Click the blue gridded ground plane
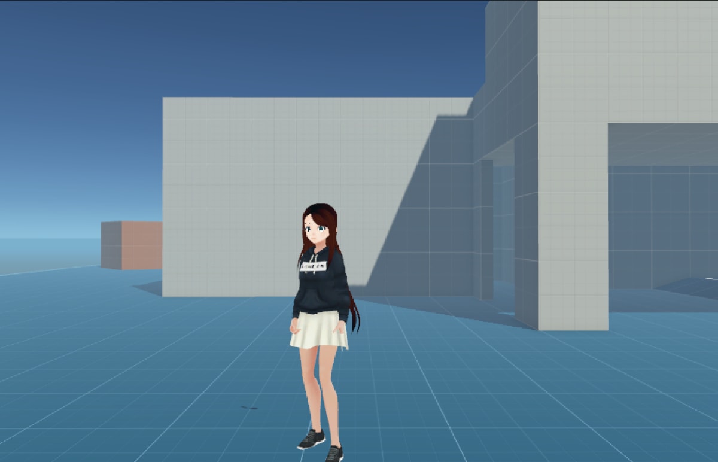Viewport: 718px width, 462px height. tap(120, 389)
